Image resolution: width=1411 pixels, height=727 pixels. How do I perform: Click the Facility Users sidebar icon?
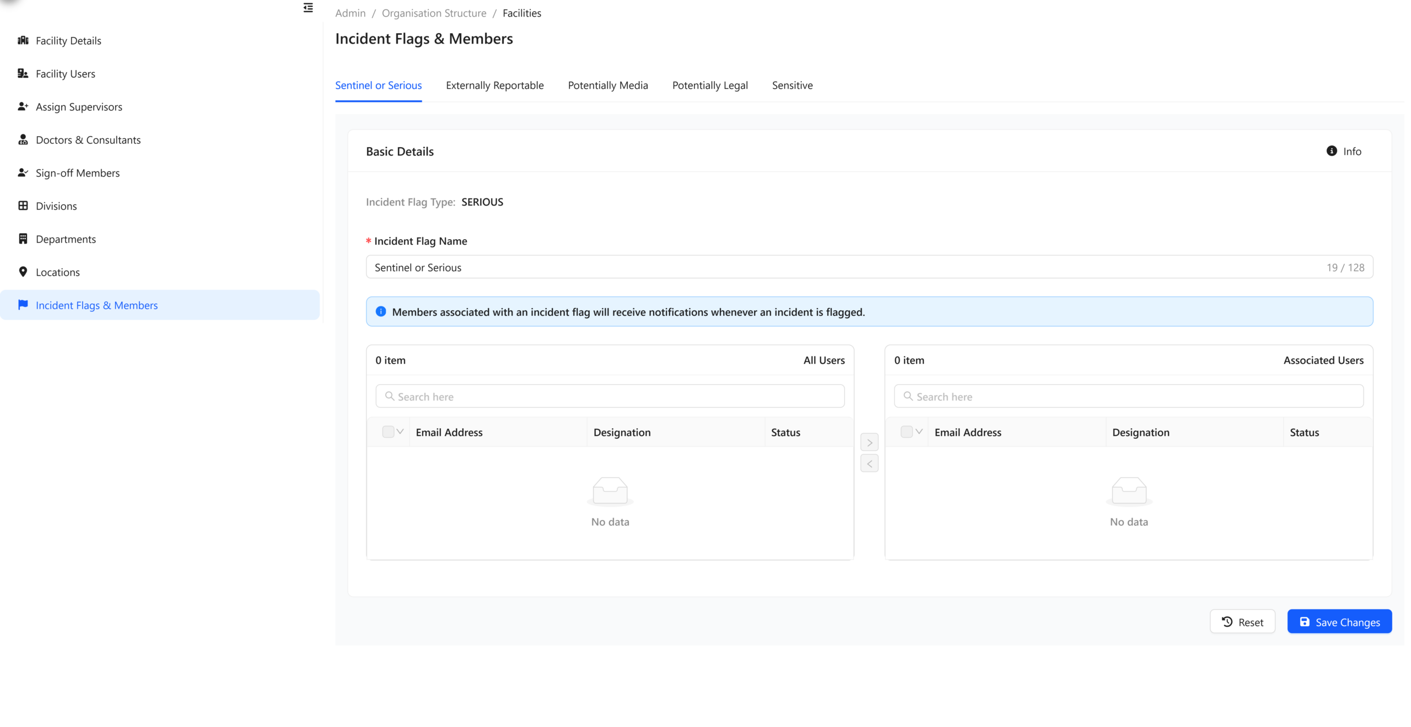tap(23, 73)
